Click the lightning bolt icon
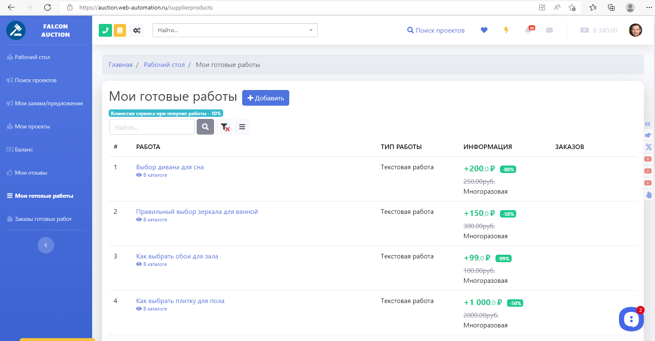 click(506, 30)
